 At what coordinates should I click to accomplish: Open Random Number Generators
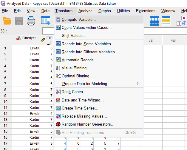[x=88, y=124]
